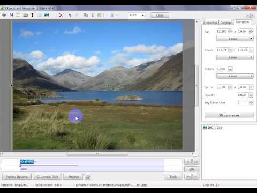Add an image object from toolbar
Image resolution: width=257 pixels, height=193 pixels.
[x=47, y=15]
